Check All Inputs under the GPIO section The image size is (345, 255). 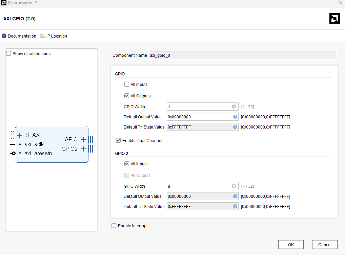tap(127, 84)
